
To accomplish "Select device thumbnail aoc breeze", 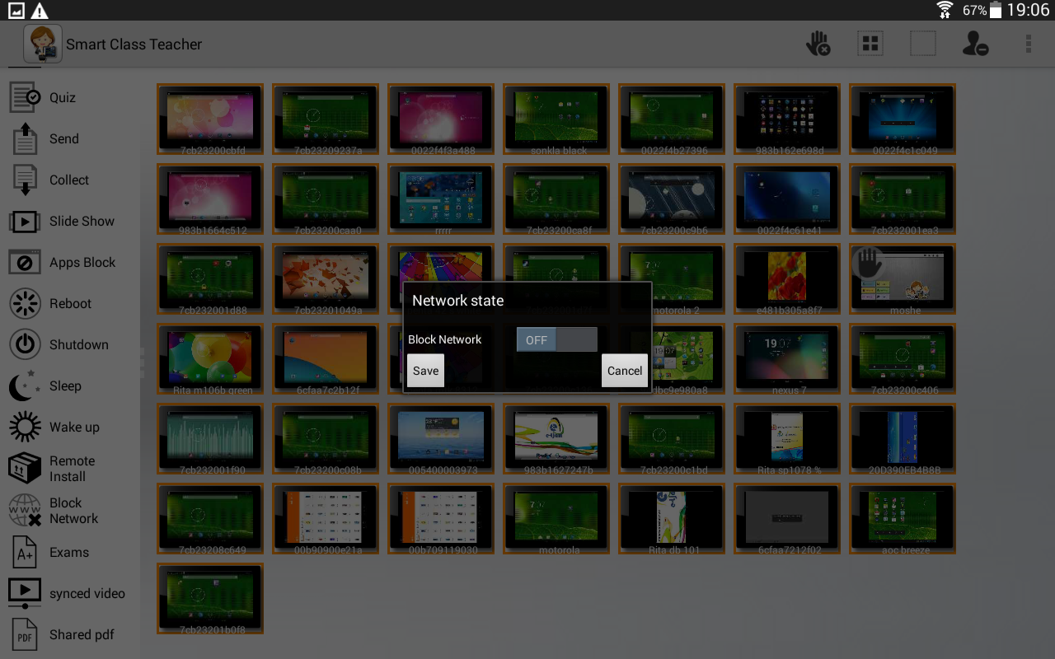I will coord(903,518).
